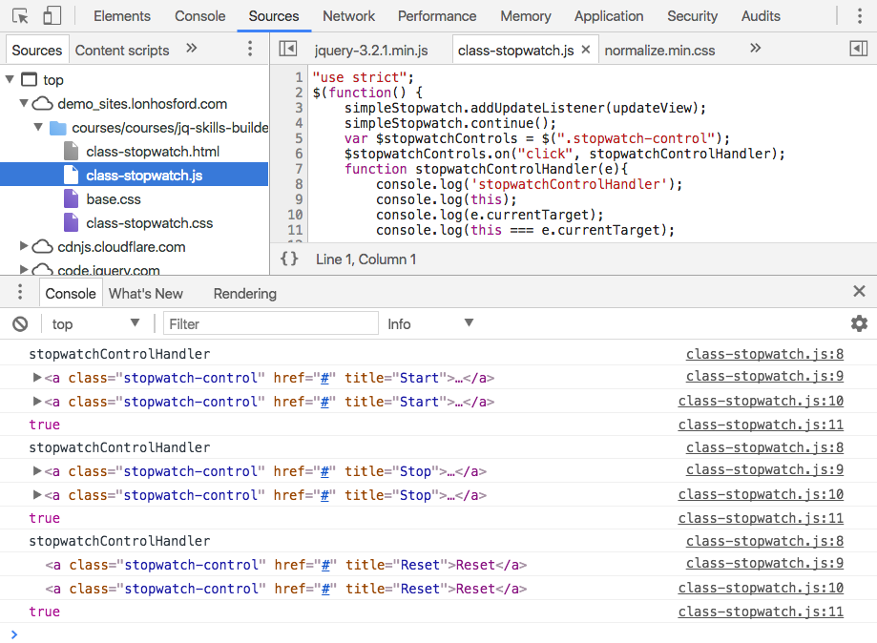This screenshot has width=877, height=643.
Task: Select class-stopwatch.html in file tree
Action: tap(152, 151)
